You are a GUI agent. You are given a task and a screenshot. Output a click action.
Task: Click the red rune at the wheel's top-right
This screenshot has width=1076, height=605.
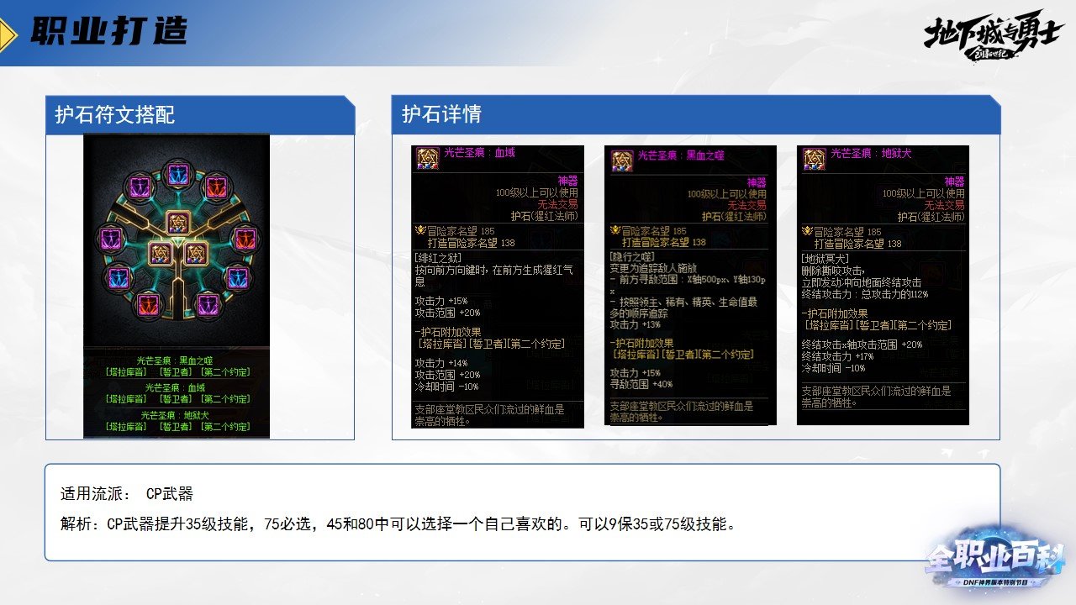[x=216, y=186]
